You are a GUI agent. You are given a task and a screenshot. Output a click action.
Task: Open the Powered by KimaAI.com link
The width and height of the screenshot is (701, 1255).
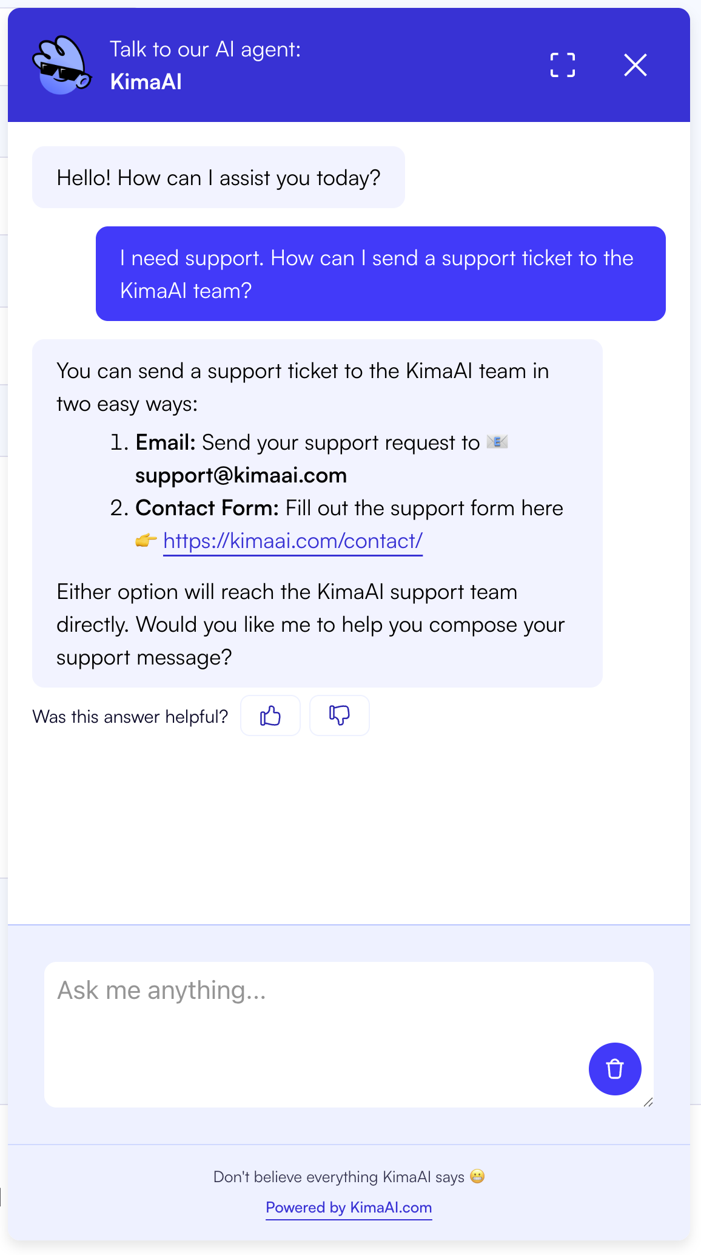click(x=349, y=1208)
